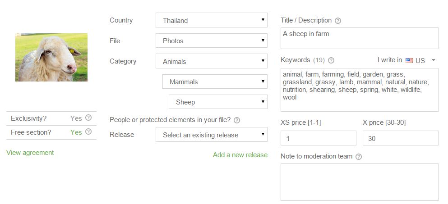Toggle the Exclusivity Yes value

coord(76,118)
